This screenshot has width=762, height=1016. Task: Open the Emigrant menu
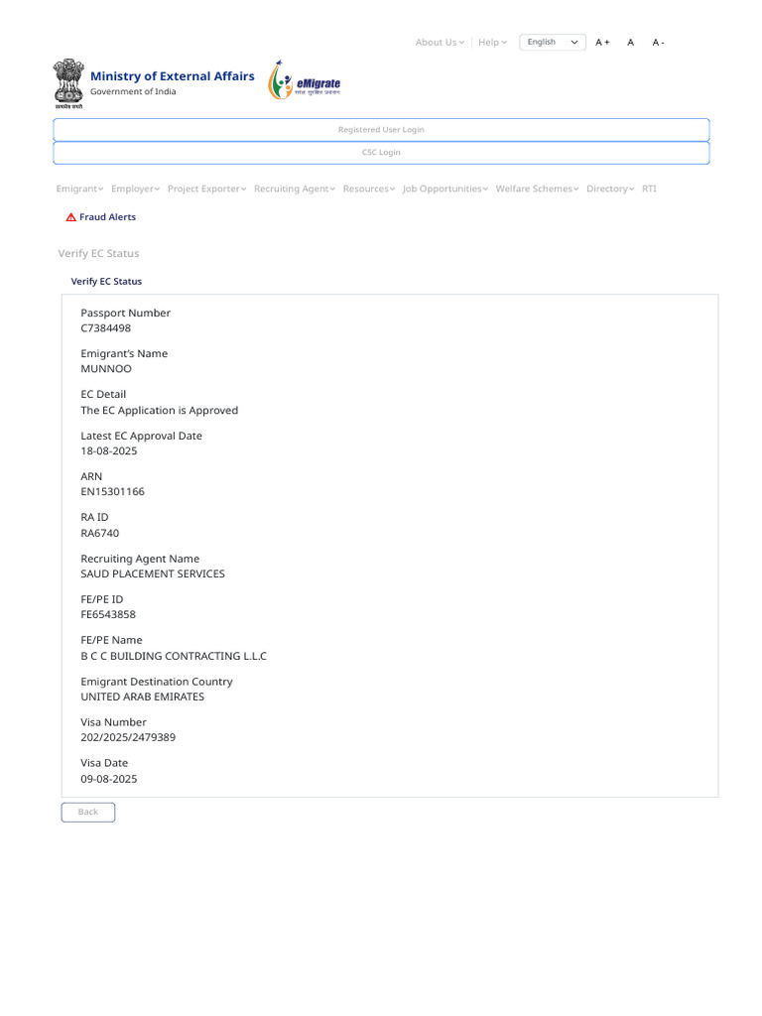click(79, 189)
